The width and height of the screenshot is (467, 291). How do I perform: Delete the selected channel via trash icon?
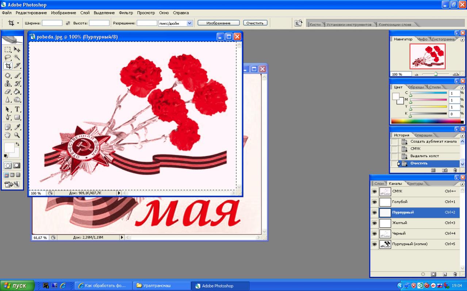[x=455, y=274]
